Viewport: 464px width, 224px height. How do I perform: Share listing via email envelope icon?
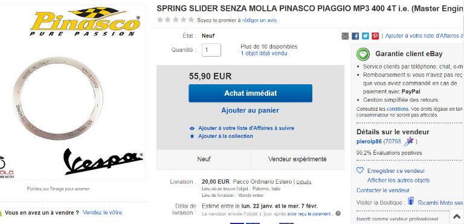pos(346,36)
